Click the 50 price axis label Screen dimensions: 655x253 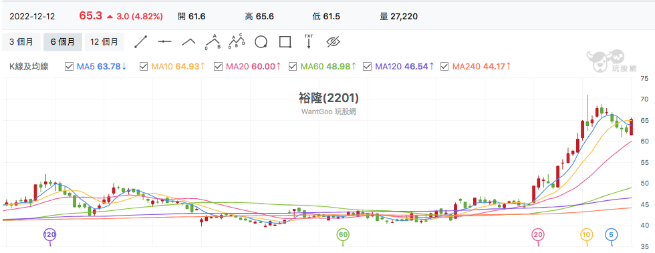pos(644,184)
